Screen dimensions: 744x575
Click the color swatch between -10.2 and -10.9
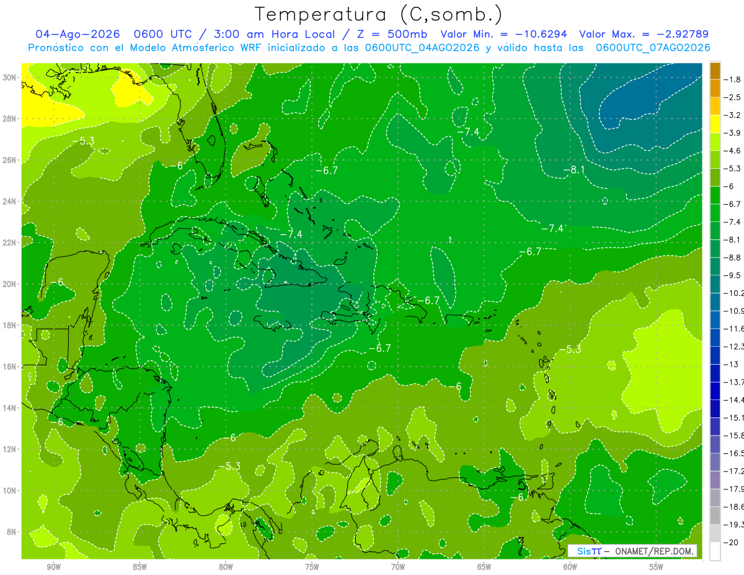(x=714, y=301)
